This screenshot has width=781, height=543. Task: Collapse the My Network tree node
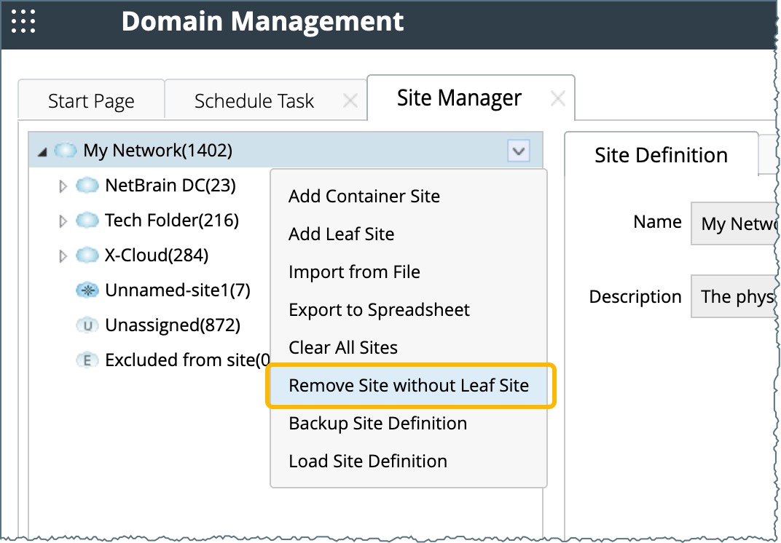coord(43,151)
